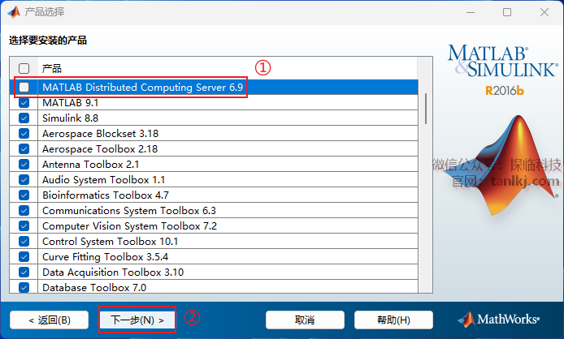Uncheck Communications System Toolbox 6.3 checkbox

(24, 211)
